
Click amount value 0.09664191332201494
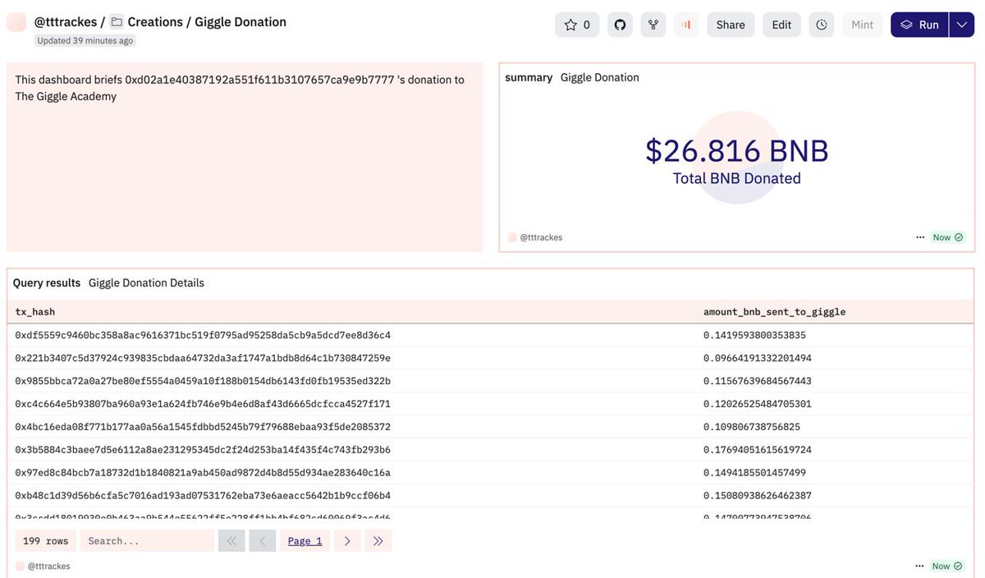pyautogui.click(x=758, y=358)
